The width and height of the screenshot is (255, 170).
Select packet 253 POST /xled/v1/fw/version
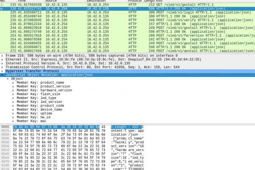tap(127, 36)
